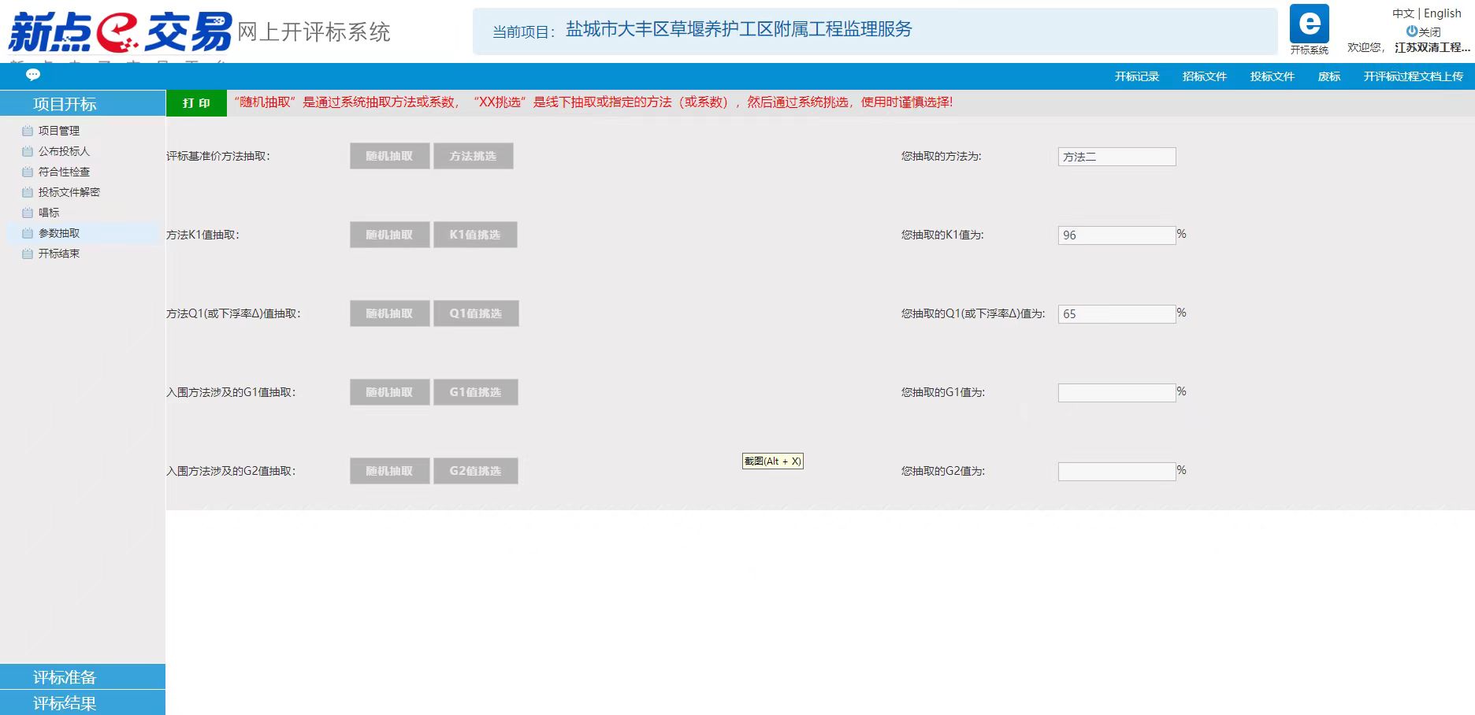1475x715 pixels.
Task: Click the empty G1 value field
Action: [x=1116, y=392]
